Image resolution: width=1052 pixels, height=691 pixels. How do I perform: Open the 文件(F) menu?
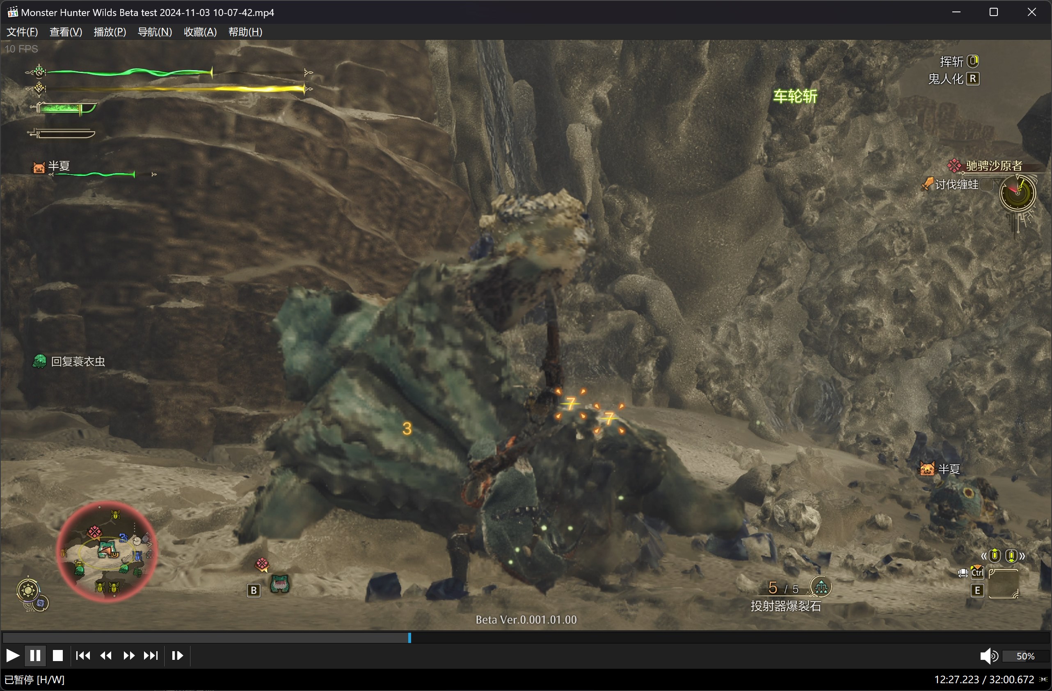22,32
